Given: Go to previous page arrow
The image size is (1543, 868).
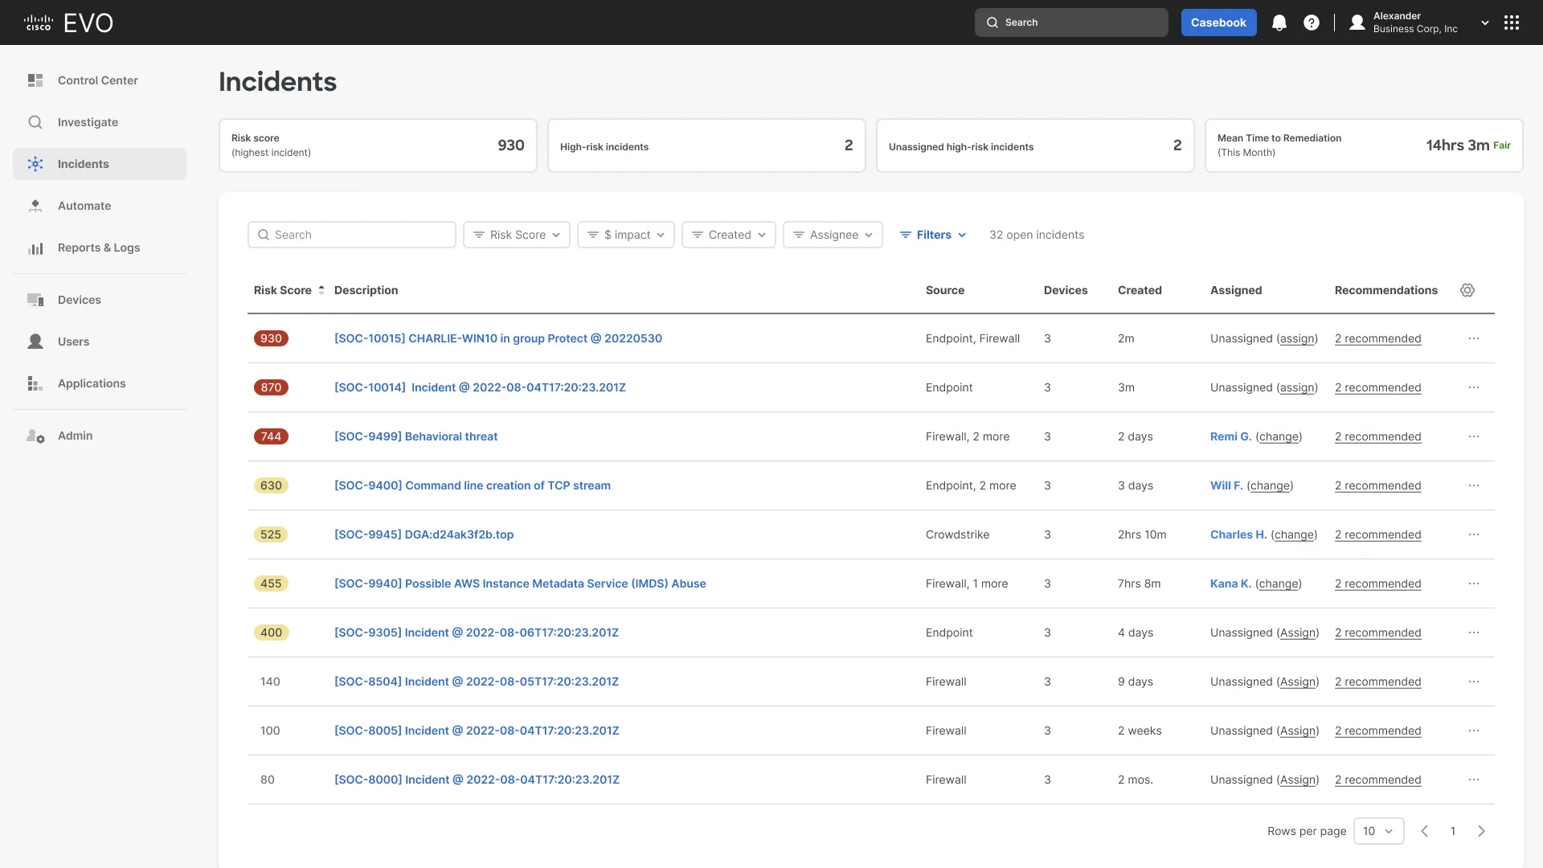Looking at the screenshot, I should 1424,831.
